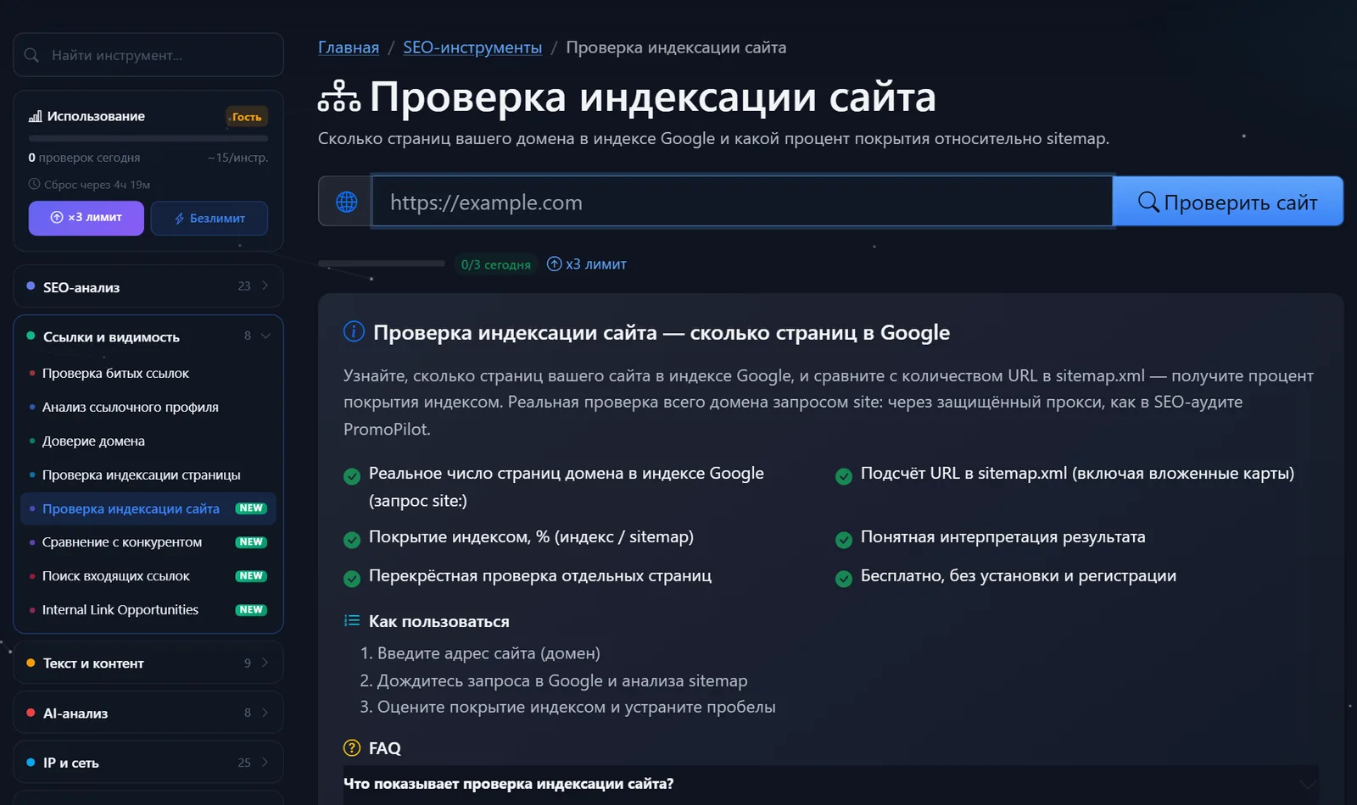Click the list icon beside Как пользоваться
1357x805 pixels.
pyautogui.click(x=352, y=621)
